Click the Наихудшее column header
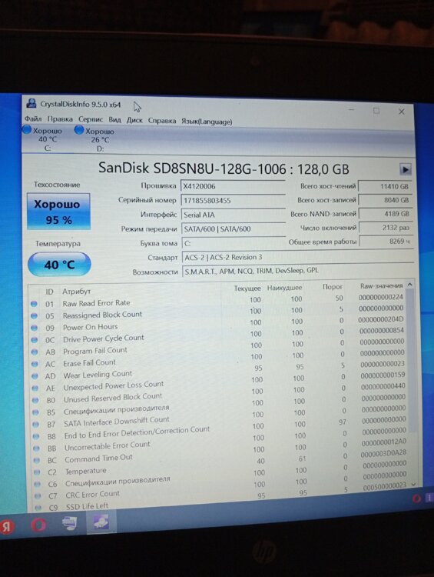 click(x=285, y=287)
